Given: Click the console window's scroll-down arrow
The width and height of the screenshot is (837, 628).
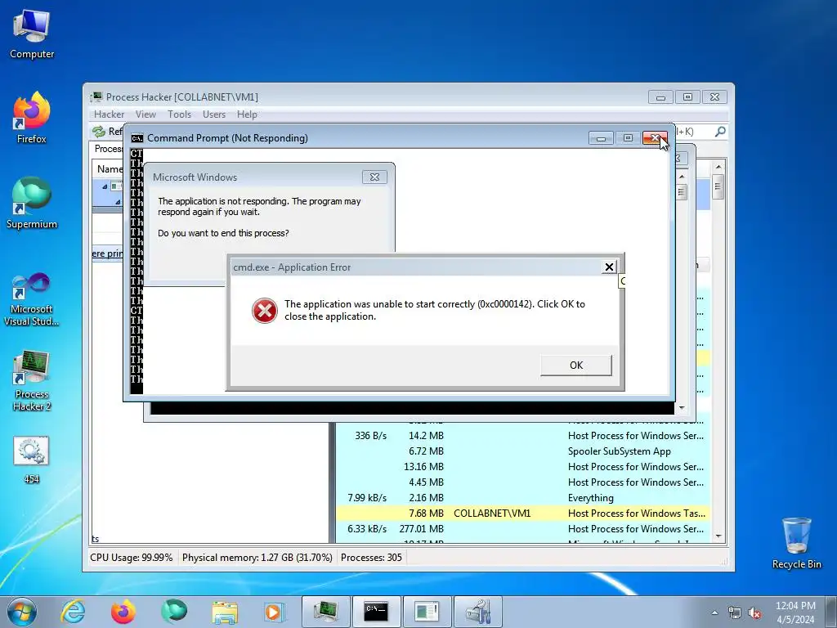Looking at the screenshot, I should click(682, 407).
